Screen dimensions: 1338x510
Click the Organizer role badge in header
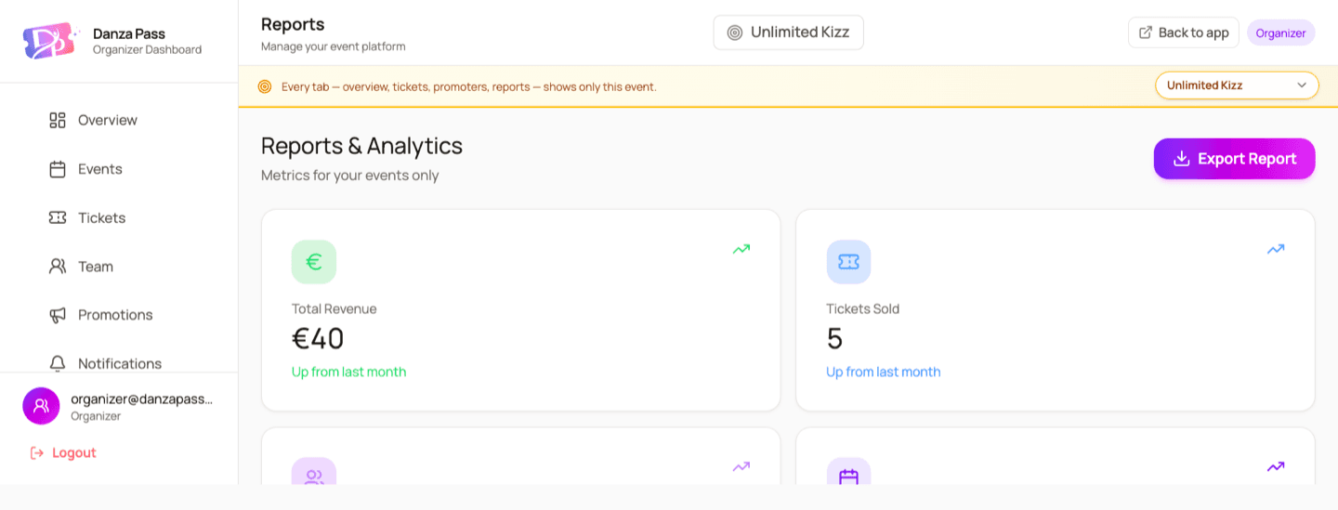coord(1281,33)
